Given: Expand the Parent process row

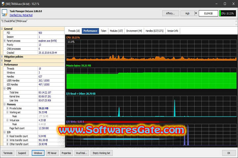Looking at the screenshot, I should [x=5, y=41].
